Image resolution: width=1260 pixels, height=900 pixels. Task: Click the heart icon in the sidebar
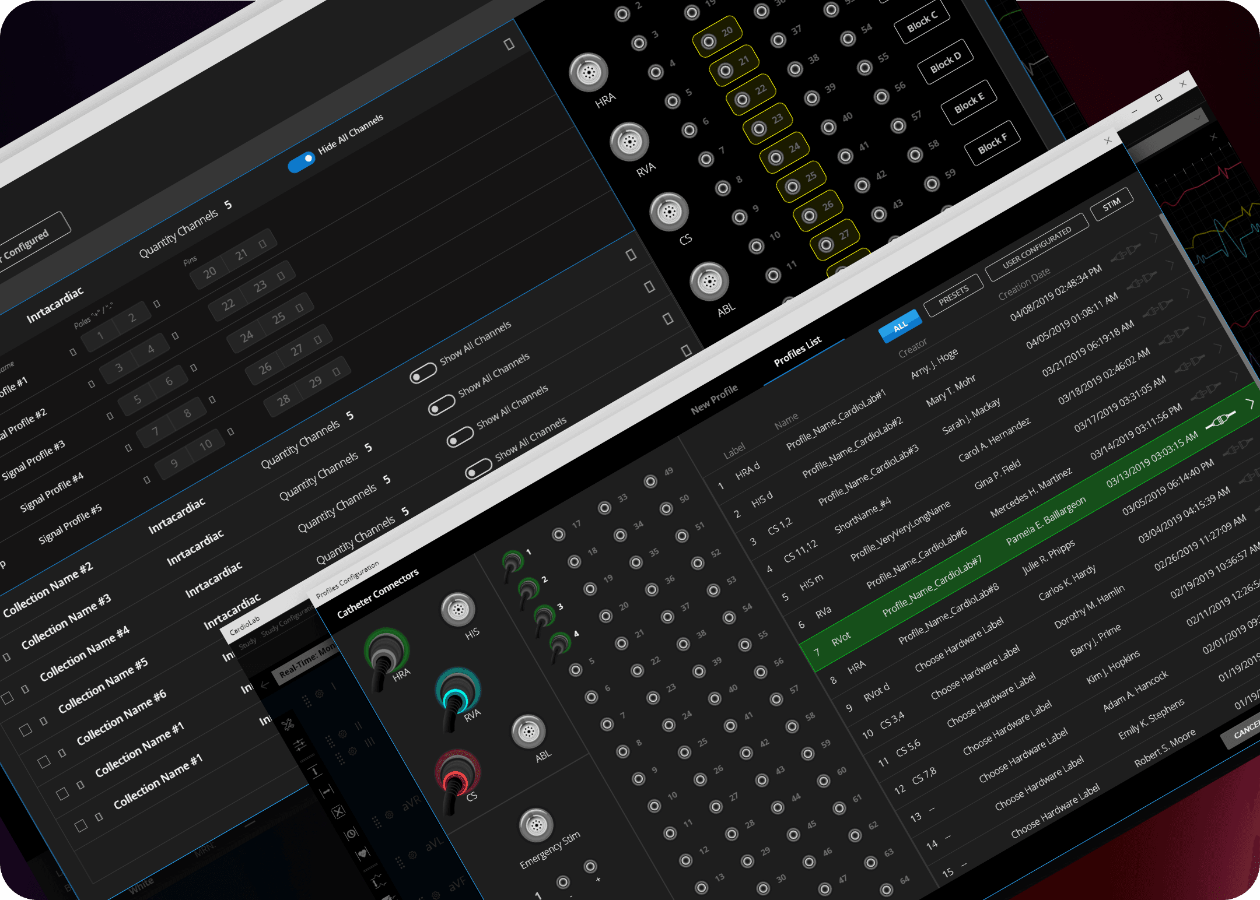[363, 853]
